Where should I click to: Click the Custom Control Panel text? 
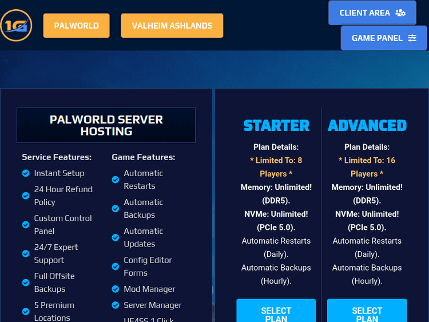63,225
